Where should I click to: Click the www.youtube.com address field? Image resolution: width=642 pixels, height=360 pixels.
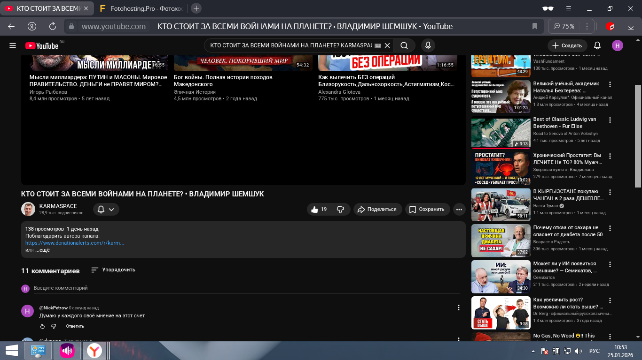114,26
